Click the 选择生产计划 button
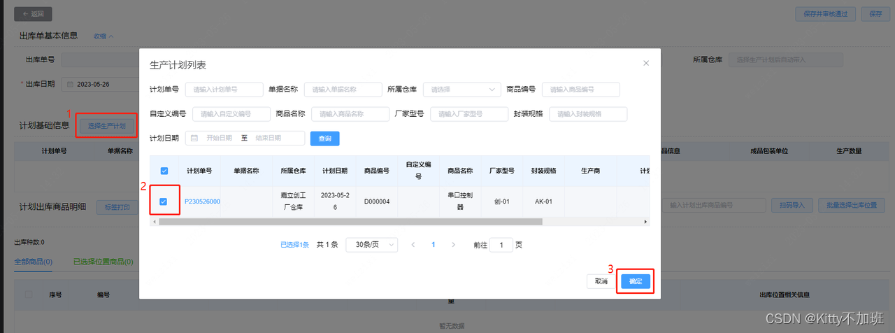Viewport: 895px width, 333px height. click(x=107, y=126)
